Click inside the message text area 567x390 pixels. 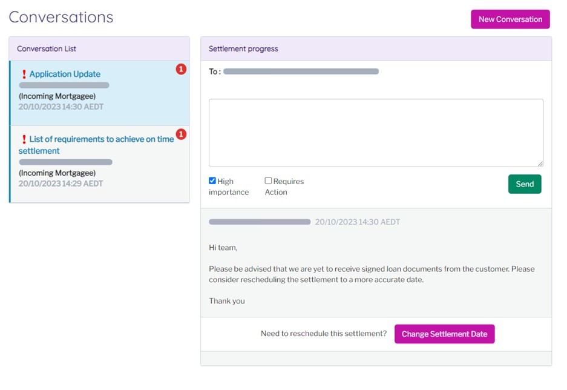tap(375, 133)
